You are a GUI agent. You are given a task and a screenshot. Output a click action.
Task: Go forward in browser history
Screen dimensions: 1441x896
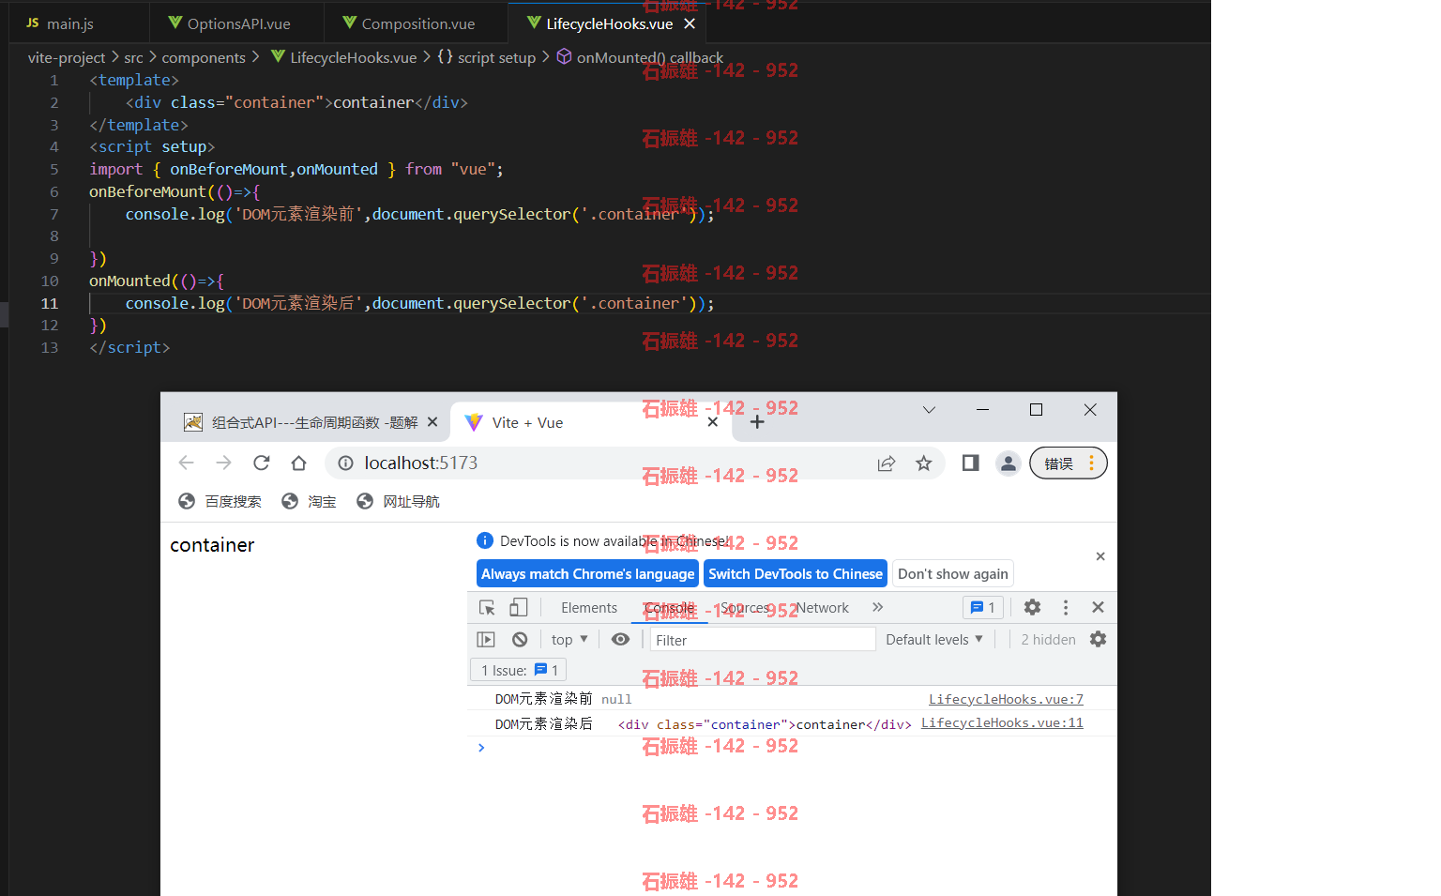(223, 463)
